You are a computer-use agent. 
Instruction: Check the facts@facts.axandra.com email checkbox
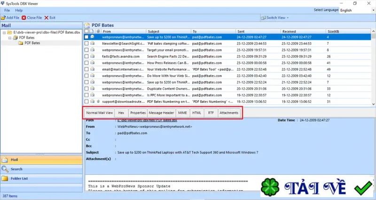[86, 56]
